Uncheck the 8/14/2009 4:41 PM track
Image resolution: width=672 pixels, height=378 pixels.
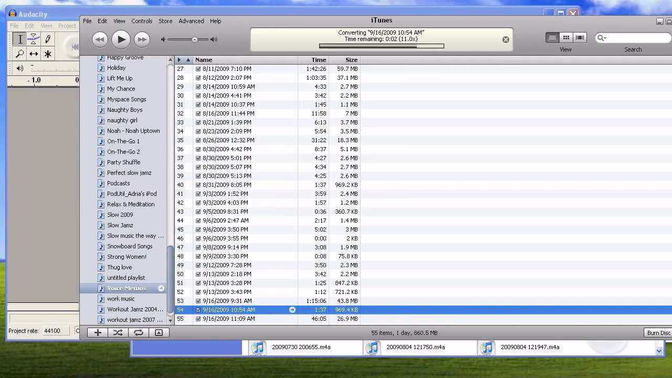[x=198, y=96]
